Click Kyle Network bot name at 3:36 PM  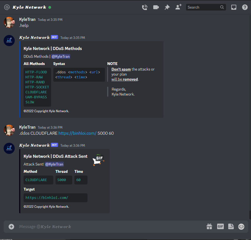(34, 145)
